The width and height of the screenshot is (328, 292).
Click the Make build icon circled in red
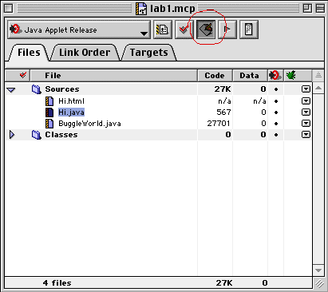tap(206, 30)
